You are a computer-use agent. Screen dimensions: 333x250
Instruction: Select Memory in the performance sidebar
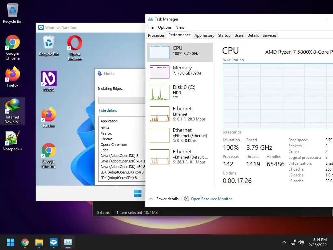click(180, 72)
